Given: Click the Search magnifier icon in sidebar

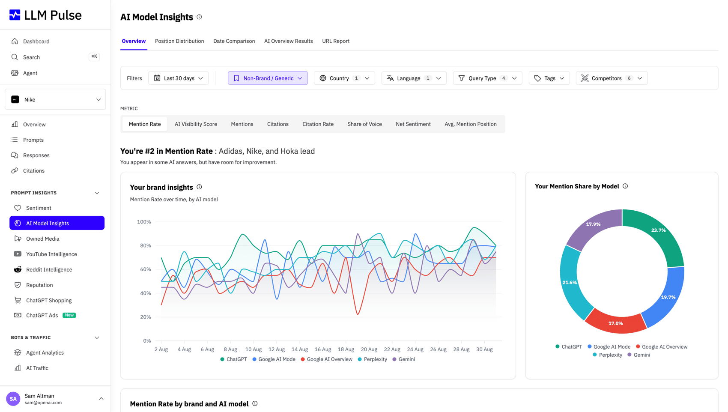Looking at the screenshot, I should [x=15, y=57].
